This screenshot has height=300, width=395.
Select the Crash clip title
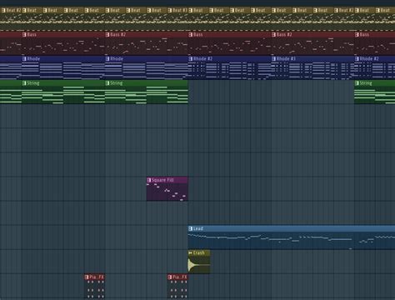click(x=198, y=252)
